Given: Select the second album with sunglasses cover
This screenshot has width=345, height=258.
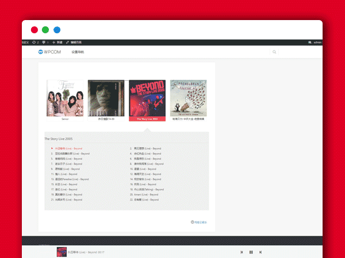Looking at the screenshot, I should point(106,98).
